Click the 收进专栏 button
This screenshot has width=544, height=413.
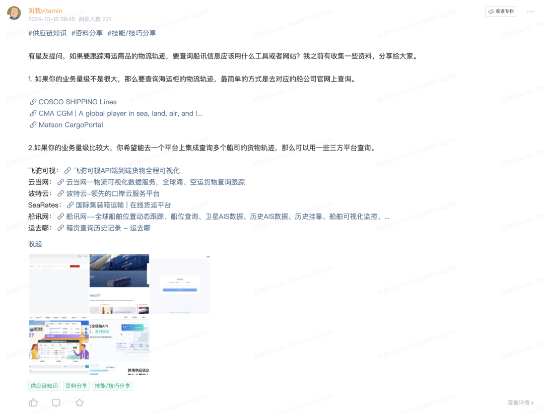[501, 12]
